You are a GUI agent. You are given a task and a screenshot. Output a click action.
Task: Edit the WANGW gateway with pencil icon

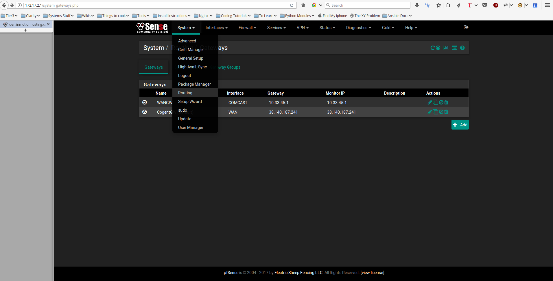[x=430, y=102]
